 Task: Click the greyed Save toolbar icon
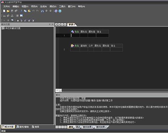coord(12,11)
